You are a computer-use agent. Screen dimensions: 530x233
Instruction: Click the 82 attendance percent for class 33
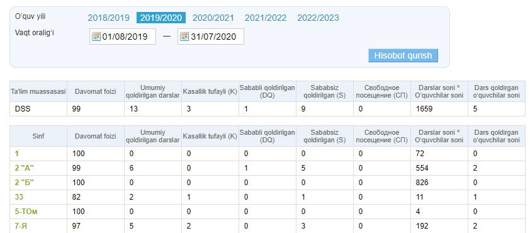tap(76, 197)
